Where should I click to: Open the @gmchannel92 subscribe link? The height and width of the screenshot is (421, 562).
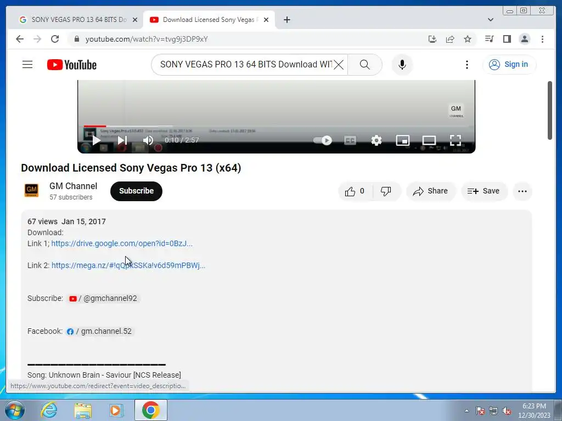(103, 298)
